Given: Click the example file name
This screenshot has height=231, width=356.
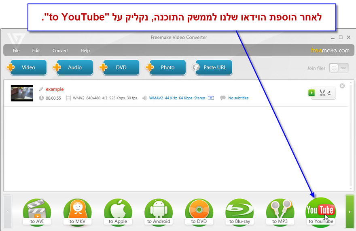Looking at the screenshot, I should click(55, 89).
